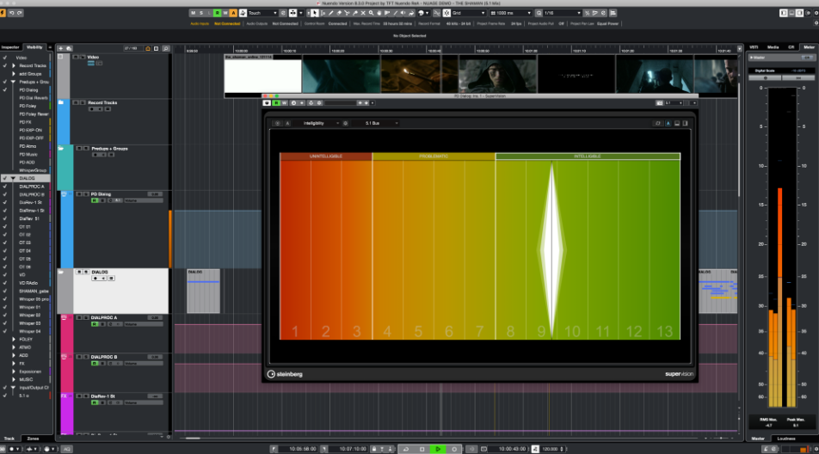Click the Redo arrow icon
819x454 pixels.
click(x=19, y=13)
